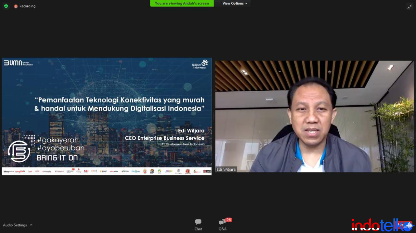416x233 pixels.
Task: Click the Audio Settings label
Action: pyautogui.click(x=15, y=225)
